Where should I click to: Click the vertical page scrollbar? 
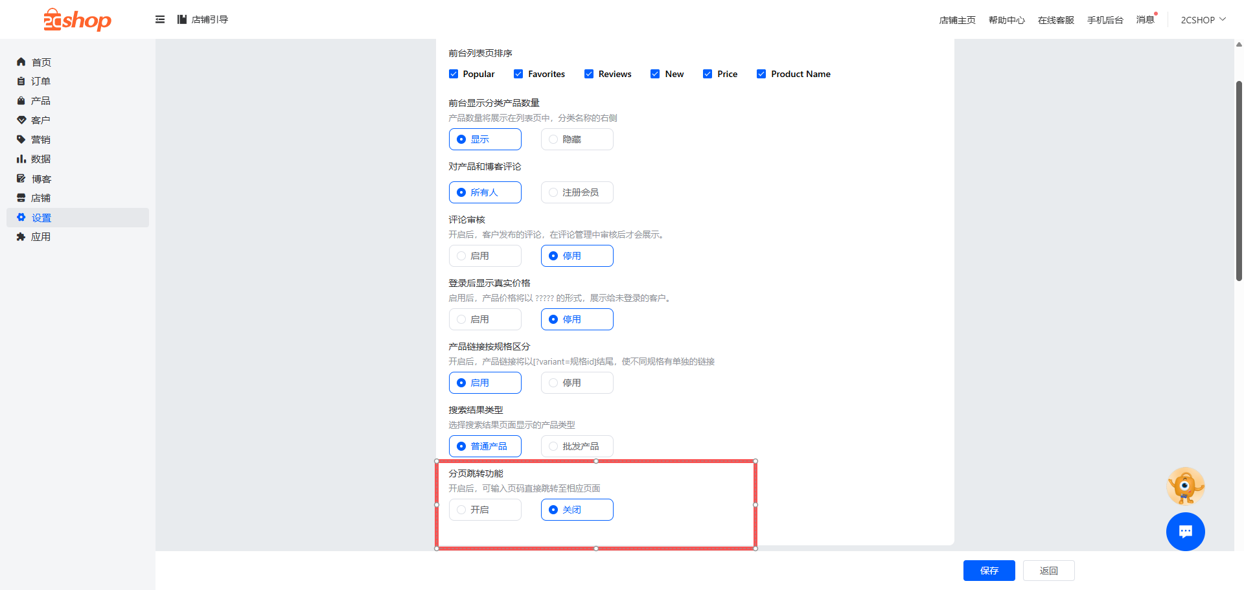click(x=1239, y=181)
